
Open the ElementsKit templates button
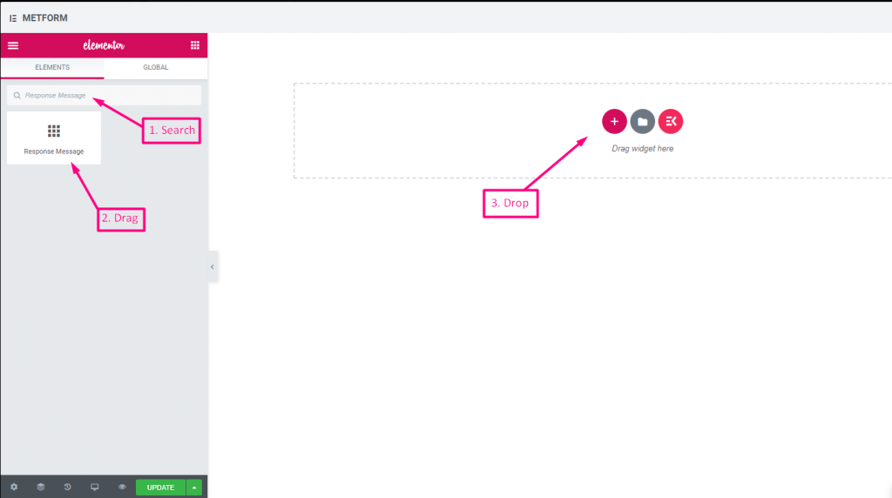click(671, 121)
